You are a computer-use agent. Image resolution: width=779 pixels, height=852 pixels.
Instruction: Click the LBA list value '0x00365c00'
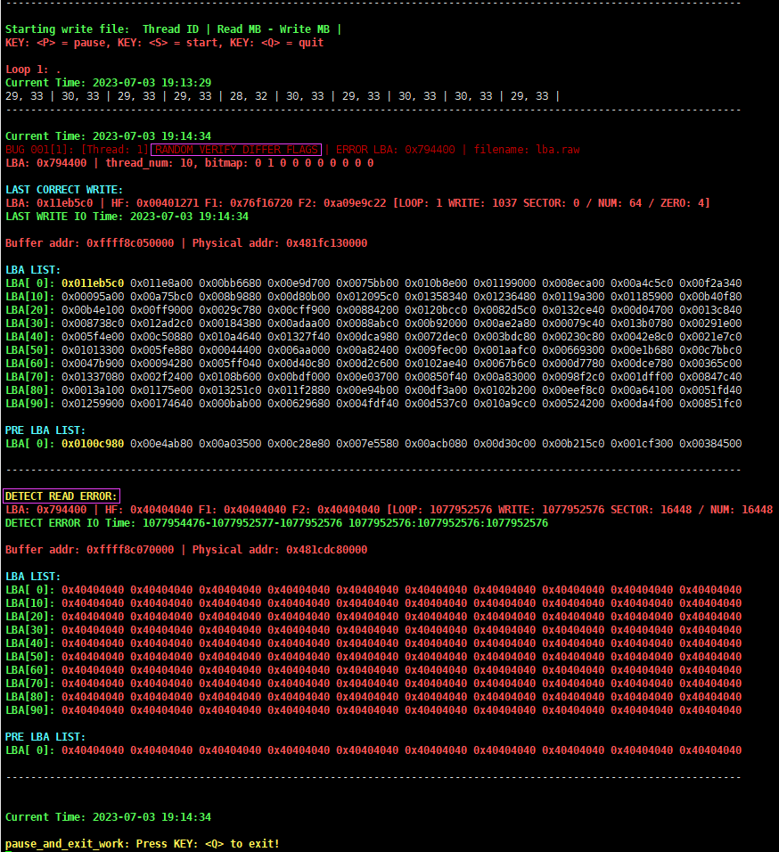(x=710, y=364)
